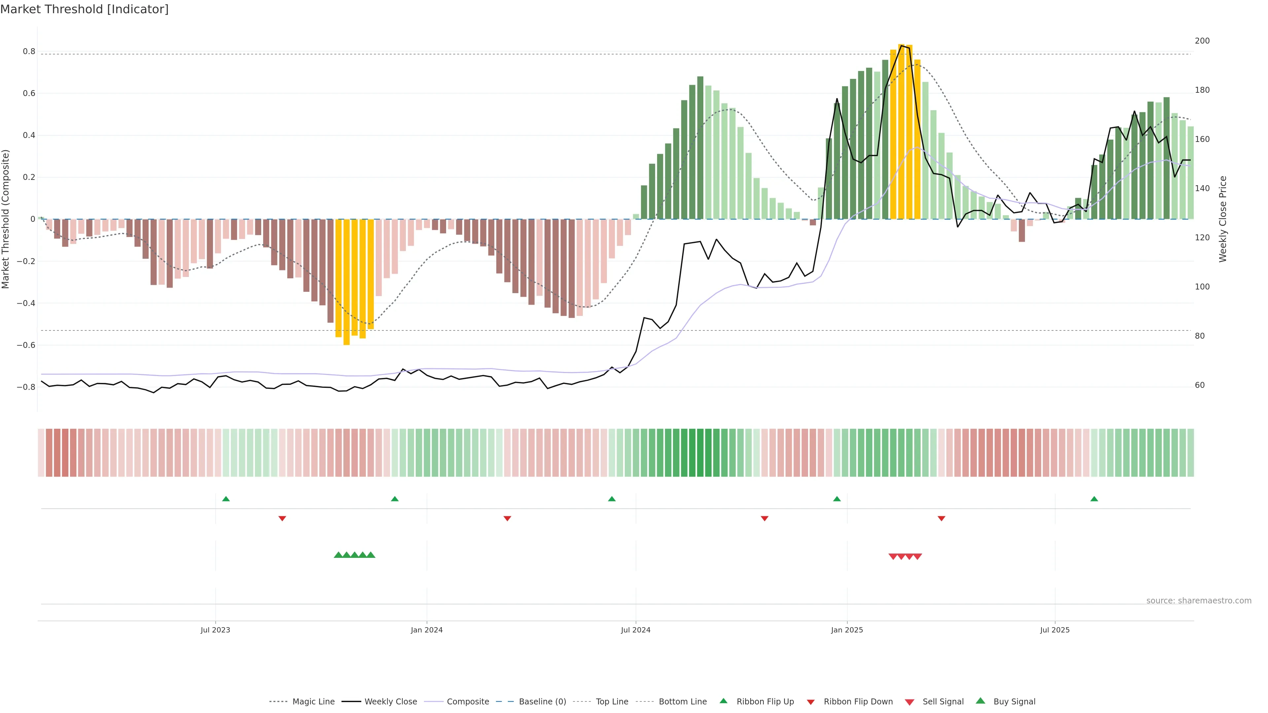Click the rightmost green ribbon flip up marker

1094,499
